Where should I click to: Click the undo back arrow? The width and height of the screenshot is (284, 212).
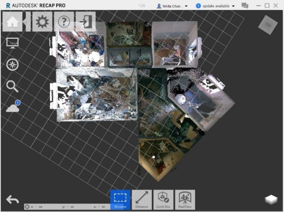click(13, 200)
